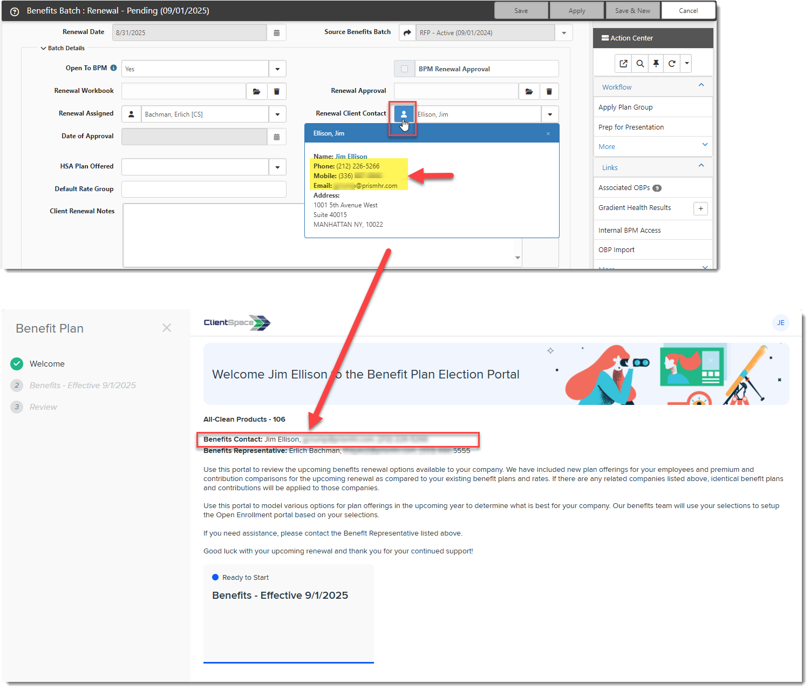Click the Action Center pin icon
The height and width of the screenshot is (690, 810).
[x=656, y=64]
